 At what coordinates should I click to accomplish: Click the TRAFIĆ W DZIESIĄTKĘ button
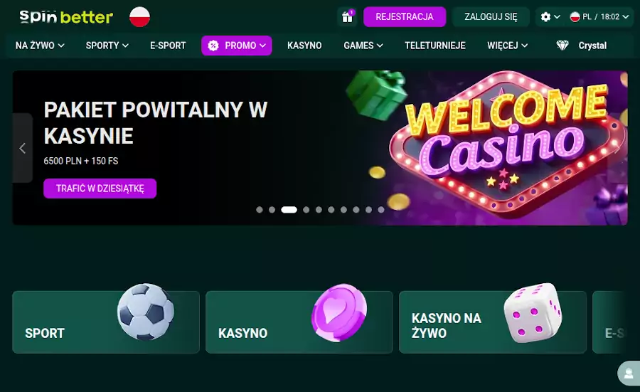click(100, 189)
